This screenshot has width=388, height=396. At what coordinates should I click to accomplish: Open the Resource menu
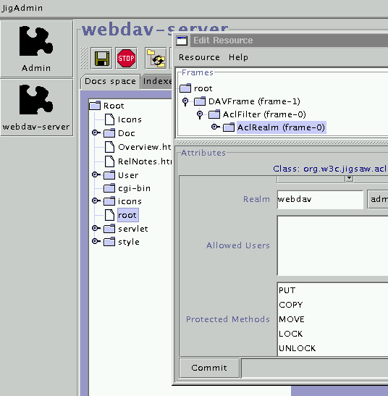199,57
